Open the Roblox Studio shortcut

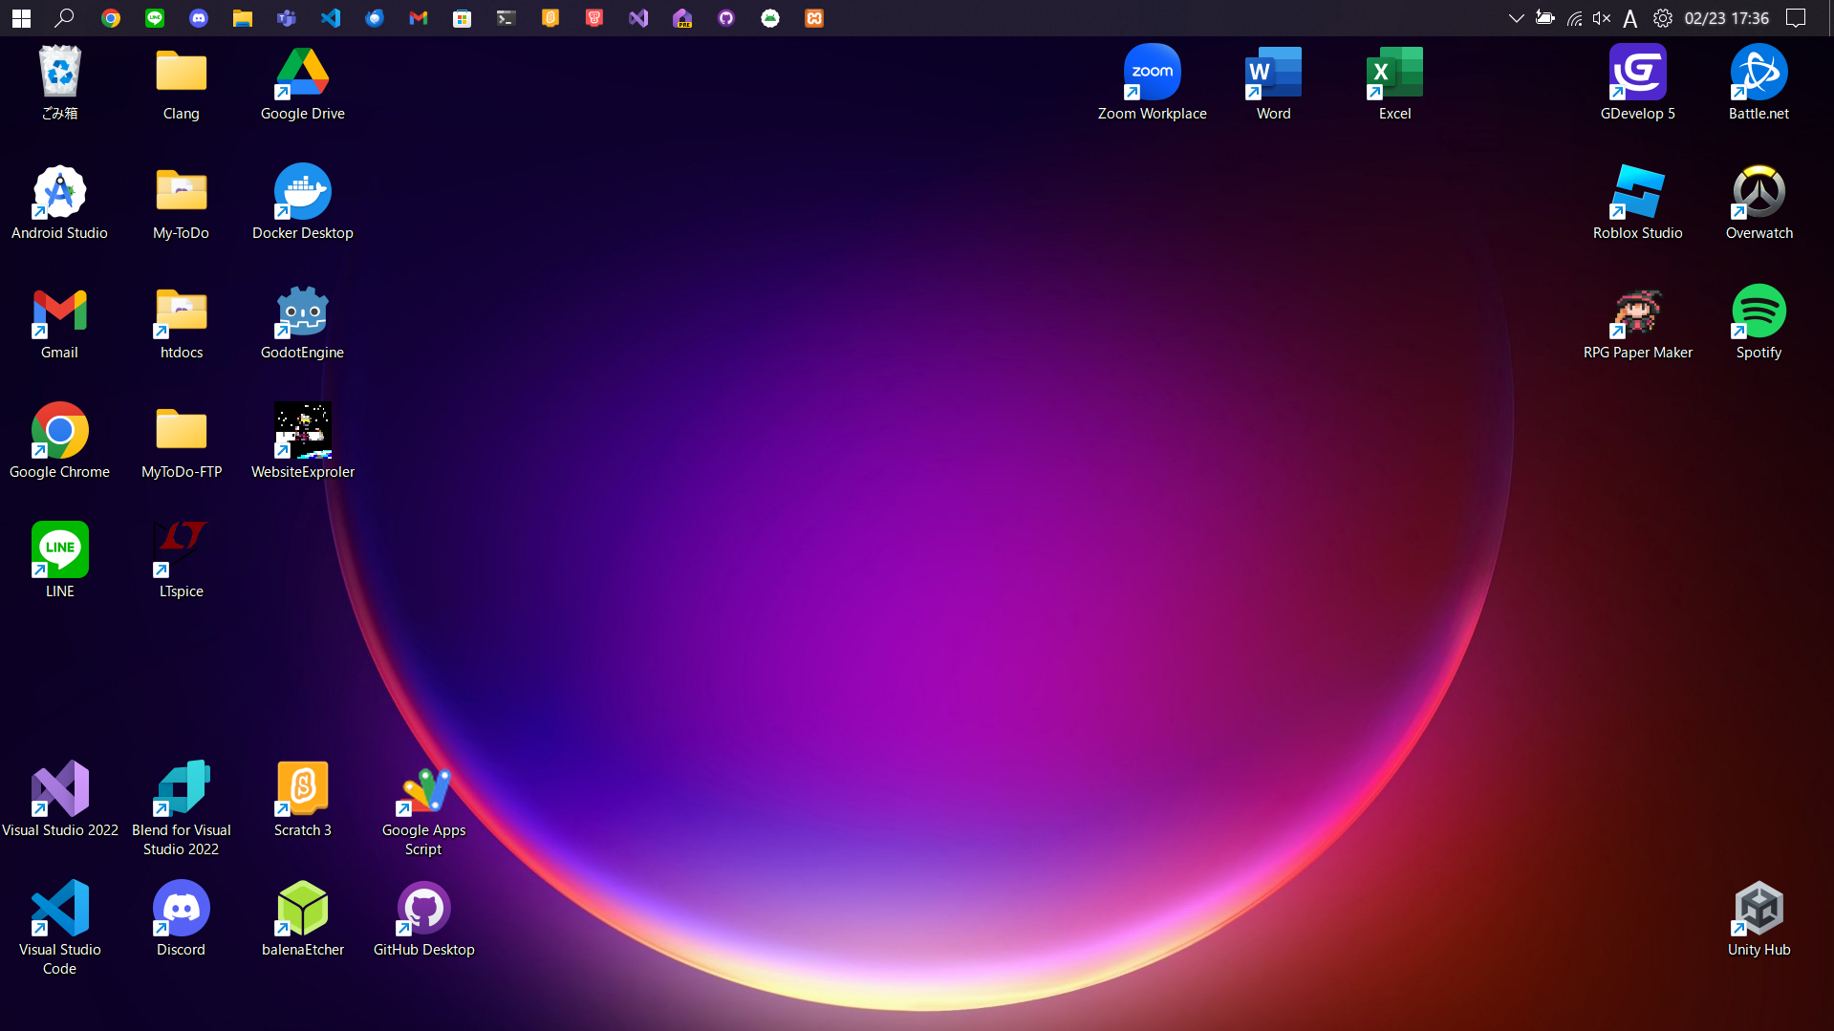tap(1637, 203)
